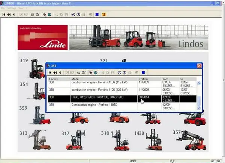Click the greyed printer icon in main toolbar

[x=83, y=15]
